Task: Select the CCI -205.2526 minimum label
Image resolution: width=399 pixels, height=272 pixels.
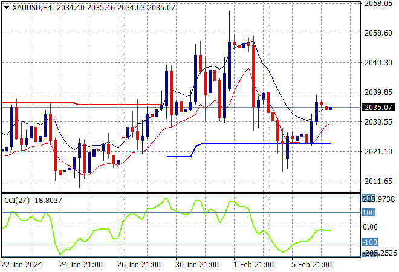Action: click(380, 253)
